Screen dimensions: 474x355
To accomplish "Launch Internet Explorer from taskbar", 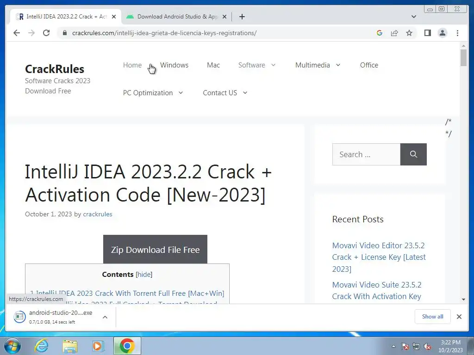I will [41, 346].
